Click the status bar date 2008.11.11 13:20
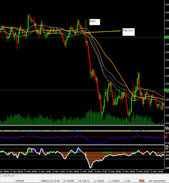 (50, 181)
